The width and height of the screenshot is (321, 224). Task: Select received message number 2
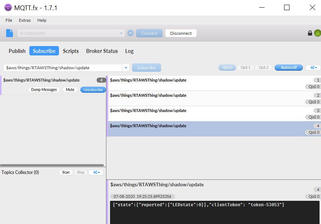(x=214, y=99)
